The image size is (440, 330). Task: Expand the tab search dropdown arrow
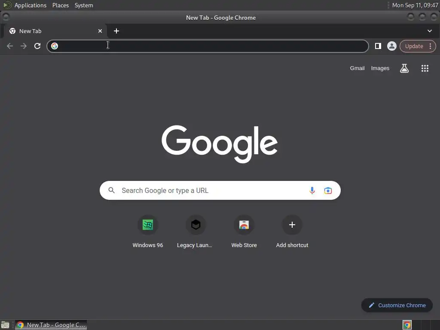pos(429,31)
